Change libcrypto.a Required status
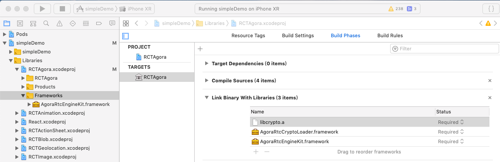 click(x=451, y=122)
